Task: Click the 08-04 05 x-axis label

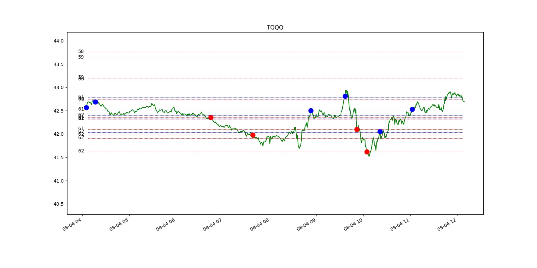Action: (119, 224)
